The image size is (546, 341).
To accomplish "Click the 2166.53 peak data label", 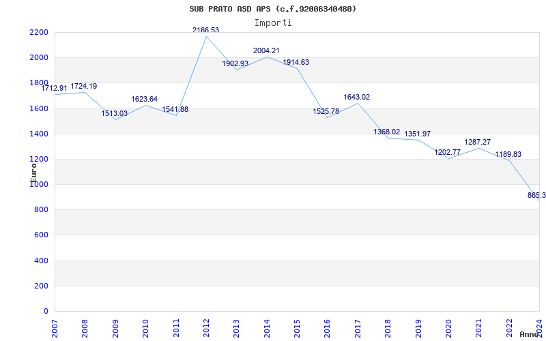I will pos(205,30).
